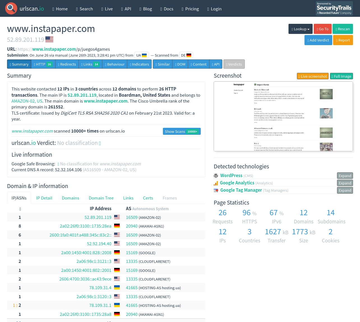360x322 pixels.
Task: Open the Lookup dropdown button
Action: 301,29
